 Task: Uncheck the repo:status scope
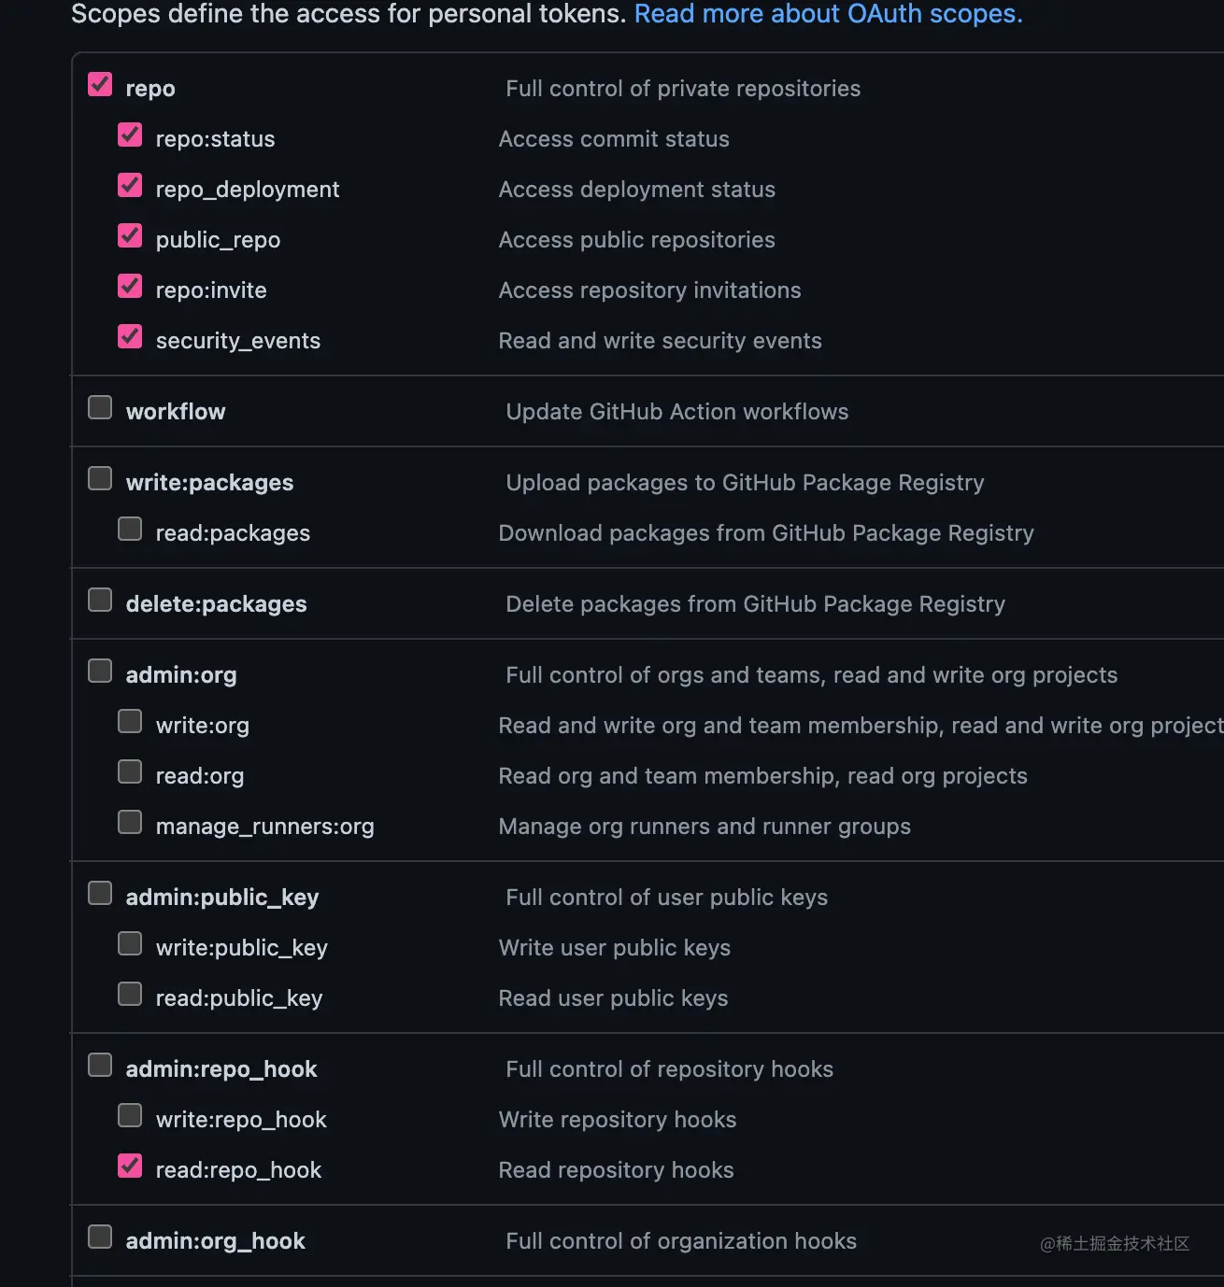click(130, 135)
